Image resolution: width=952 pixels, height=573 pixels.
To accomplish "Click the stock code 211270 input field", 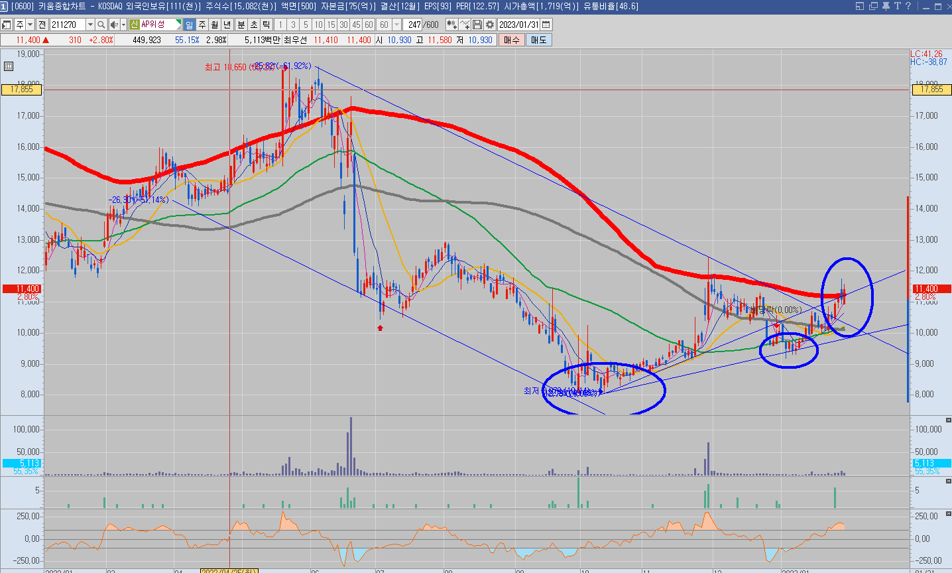I will (x=68, y=25).
